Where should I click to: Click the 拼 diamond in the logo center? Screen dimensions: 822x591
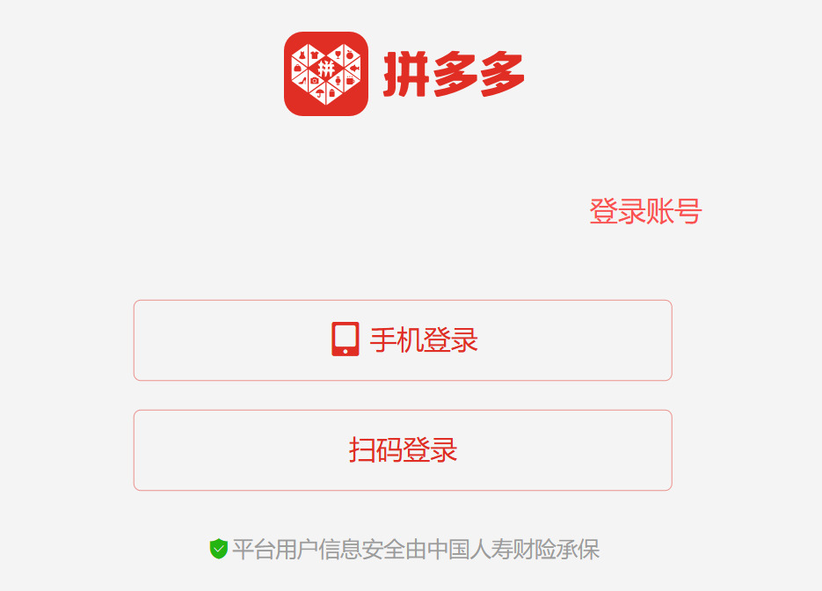(x=326, y=69)
